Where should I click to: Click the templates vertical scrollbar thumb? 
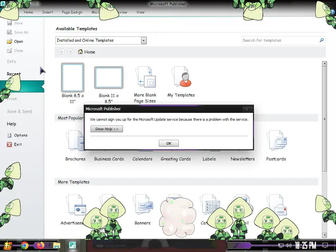pyautogui.click(x=325, y=119)
